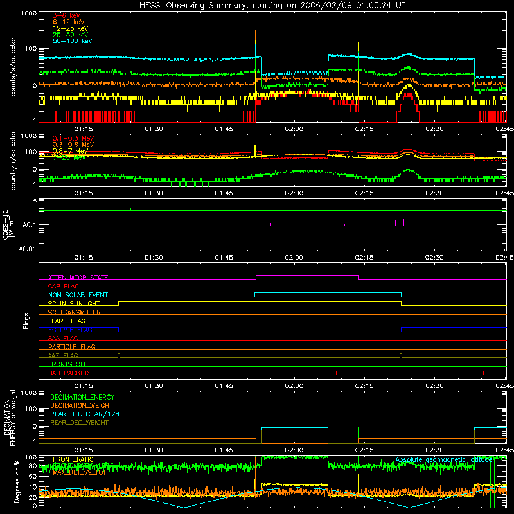Select the ATTENUATOR_STATE flag label

(x=78, y=278)
